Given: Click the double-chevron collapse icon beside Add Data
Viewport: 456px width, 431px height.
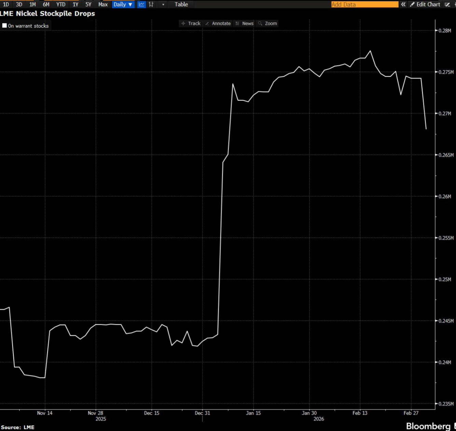Looking at the screenshot, I should point(403,4).
